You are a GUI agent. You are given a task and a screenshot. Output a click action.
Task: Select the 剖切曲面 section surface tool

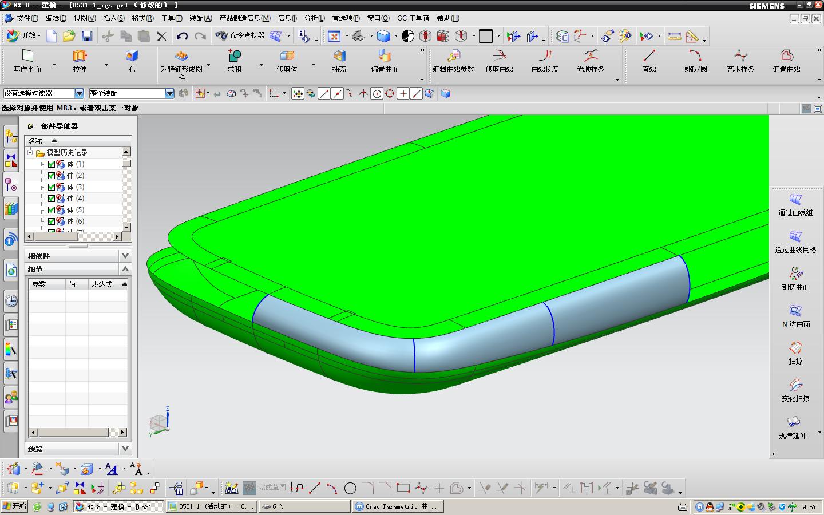coord(795,279)
